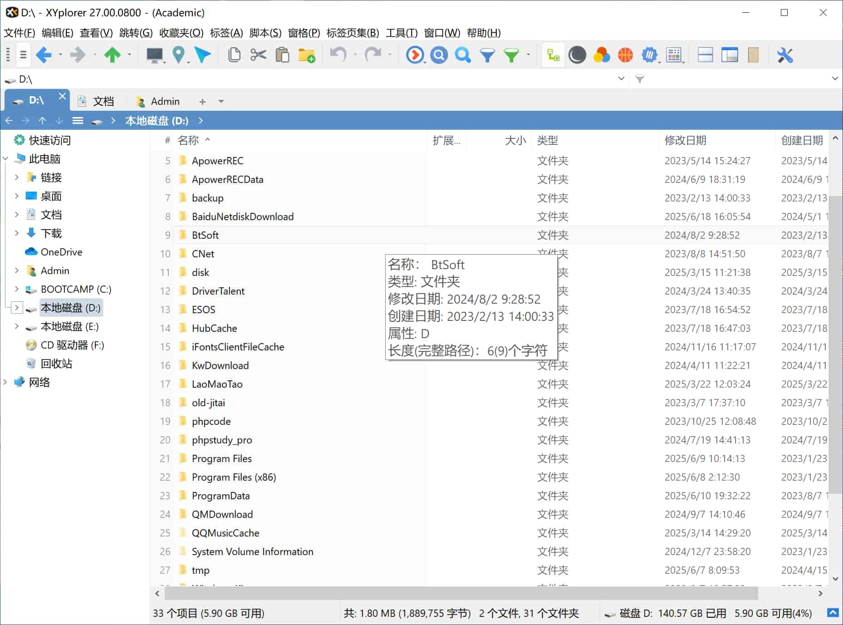Go back using the blue Back arrow
843x625 pixels.
pyautogui.click(x=44, y=55)
